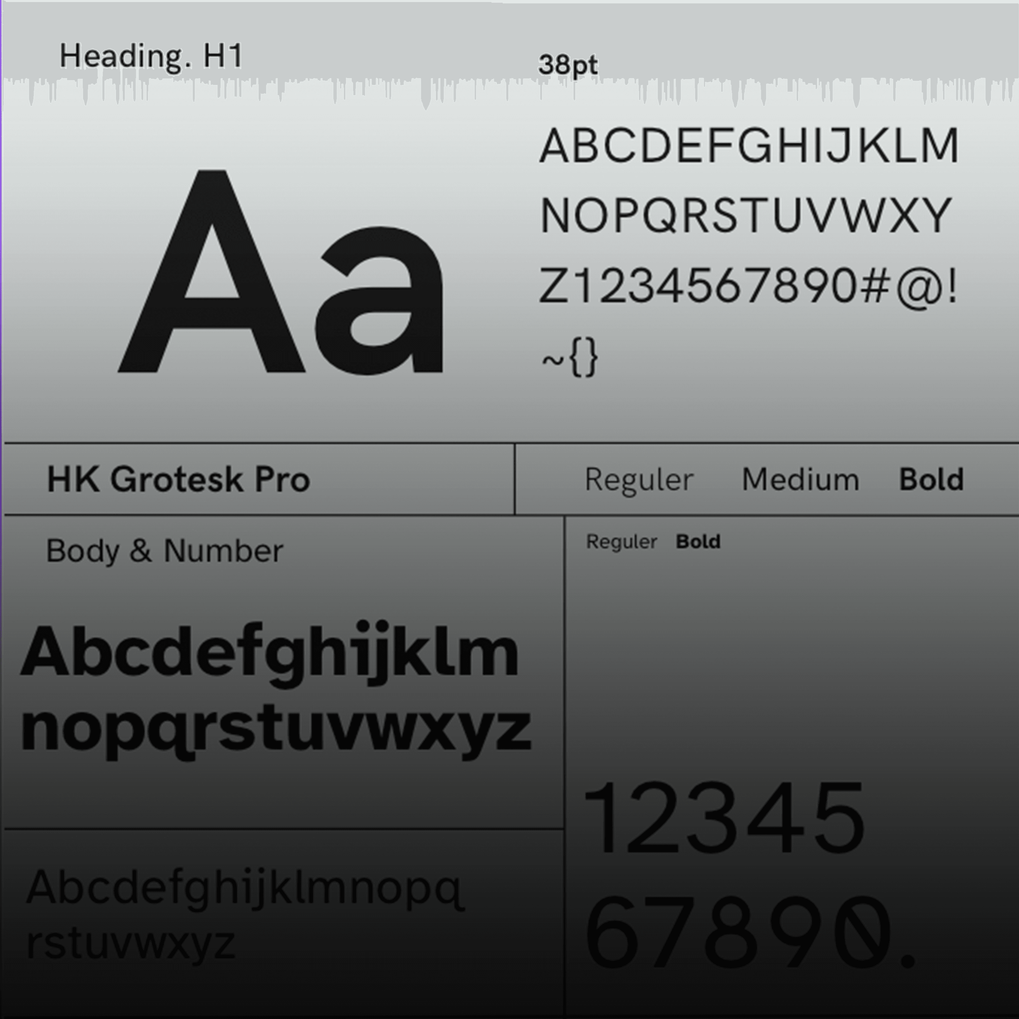Select the Bold weight in heading row
Viewport: 1019px width, 1019px height.
click(931, 479)
